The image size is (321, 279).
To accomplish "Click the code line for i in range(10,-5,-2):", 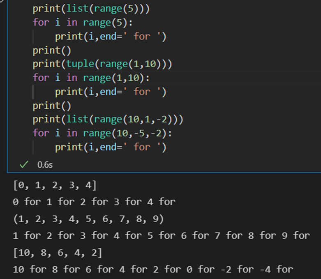I will point(102,133).
